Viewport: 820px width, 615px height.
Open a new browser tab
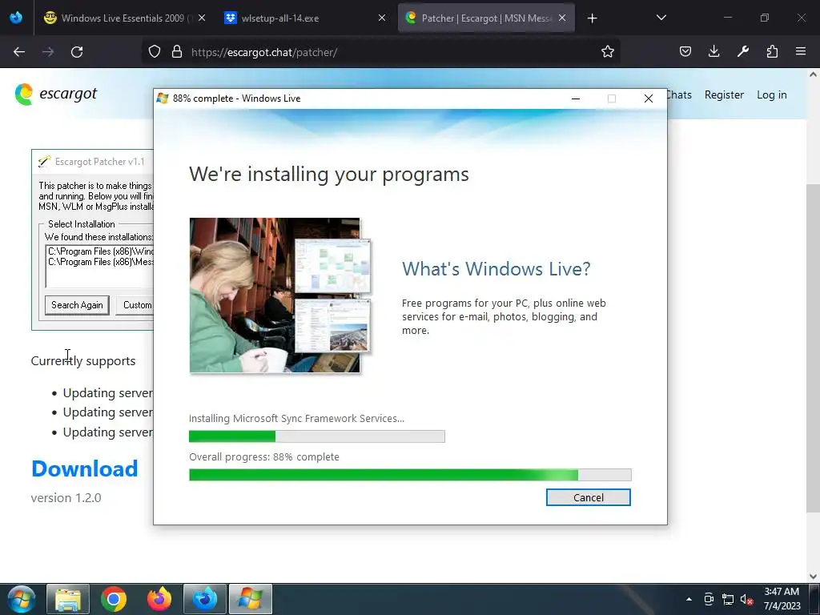coord(592,18)
